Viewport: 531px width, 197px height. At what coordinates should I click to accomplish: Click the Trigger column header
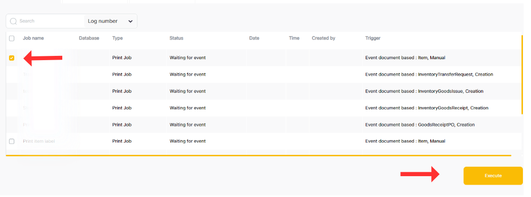coord(373,38)
